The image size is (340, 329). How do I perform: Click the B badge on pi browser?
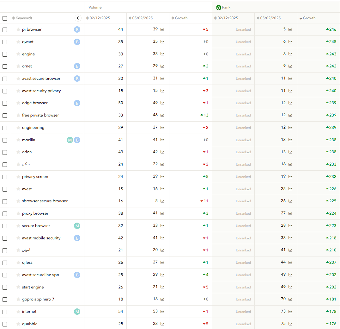click(77, 29)
